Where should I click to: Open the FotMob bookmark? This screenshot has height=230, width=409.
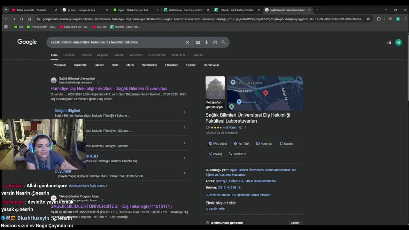(125, 27)
